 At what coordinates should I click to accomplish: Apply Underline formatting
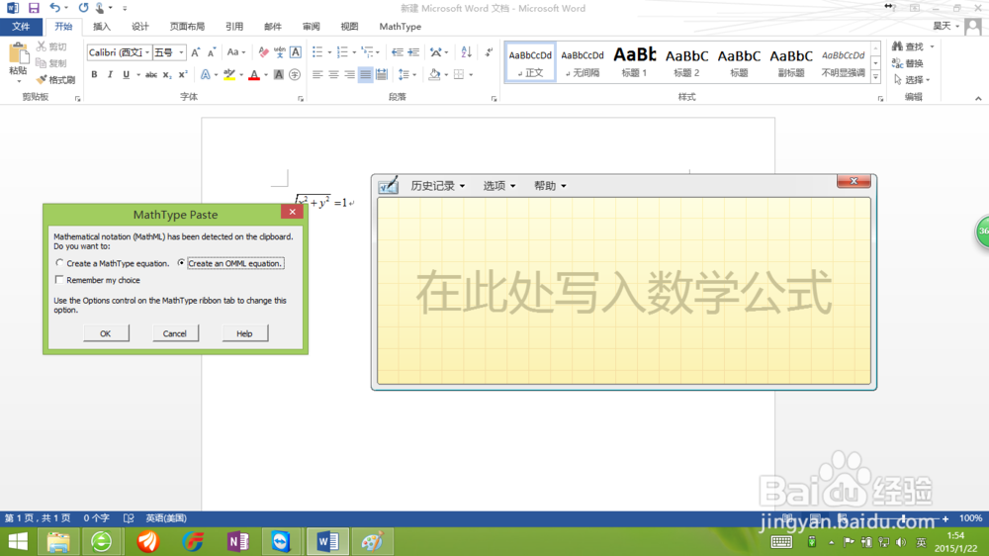[127, 74]
